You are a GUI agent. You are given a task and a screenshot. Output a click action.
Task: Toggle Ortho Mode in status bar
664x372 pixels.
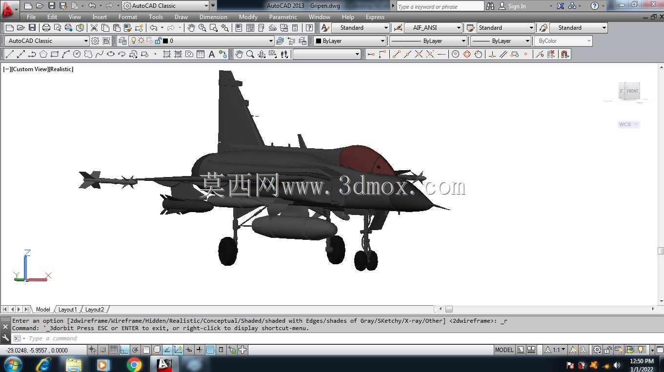click(x=124, y=350)
